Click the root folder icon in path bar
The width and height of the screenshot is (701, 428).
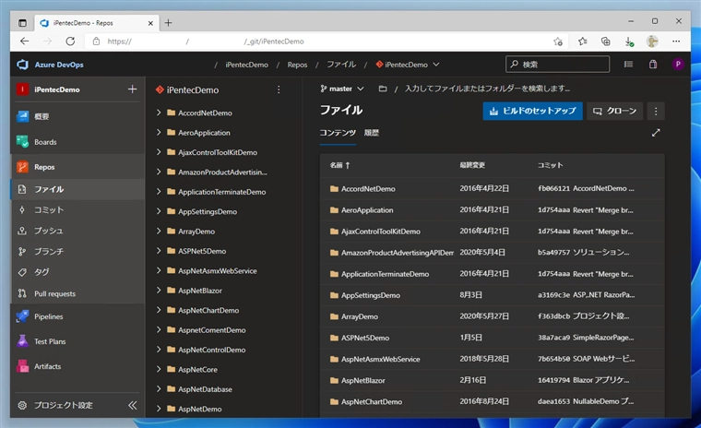383,89
